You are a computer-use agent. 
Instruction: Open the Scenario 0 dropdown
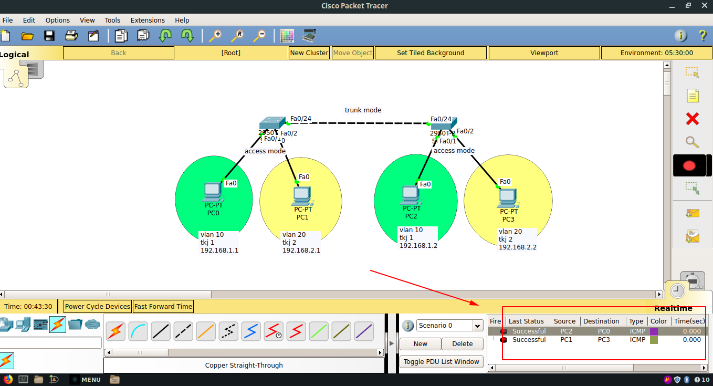click(x=477, y=326)
